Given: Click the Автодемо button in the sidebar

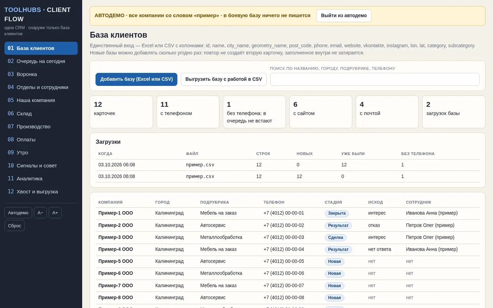Looking at the screenshot, I should 18,213.
